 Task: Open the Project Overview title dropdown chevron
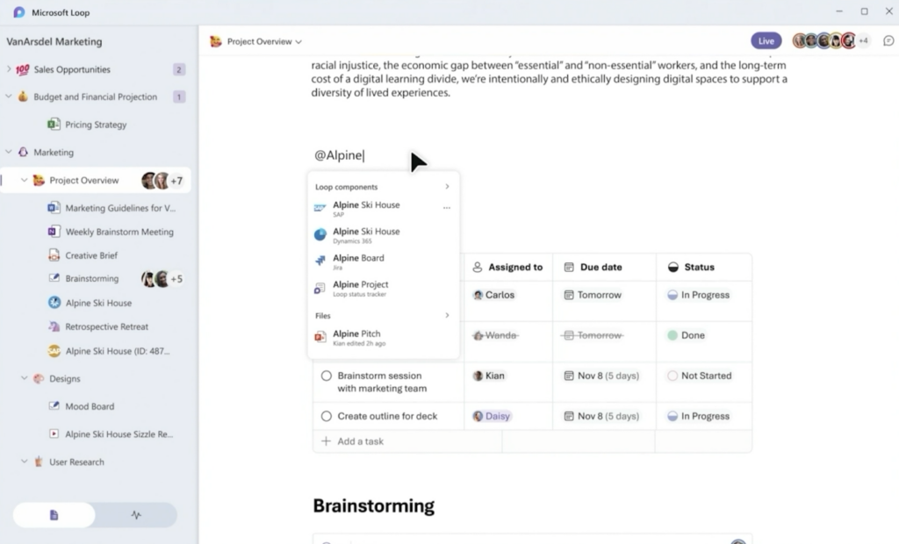coord(298,42)
